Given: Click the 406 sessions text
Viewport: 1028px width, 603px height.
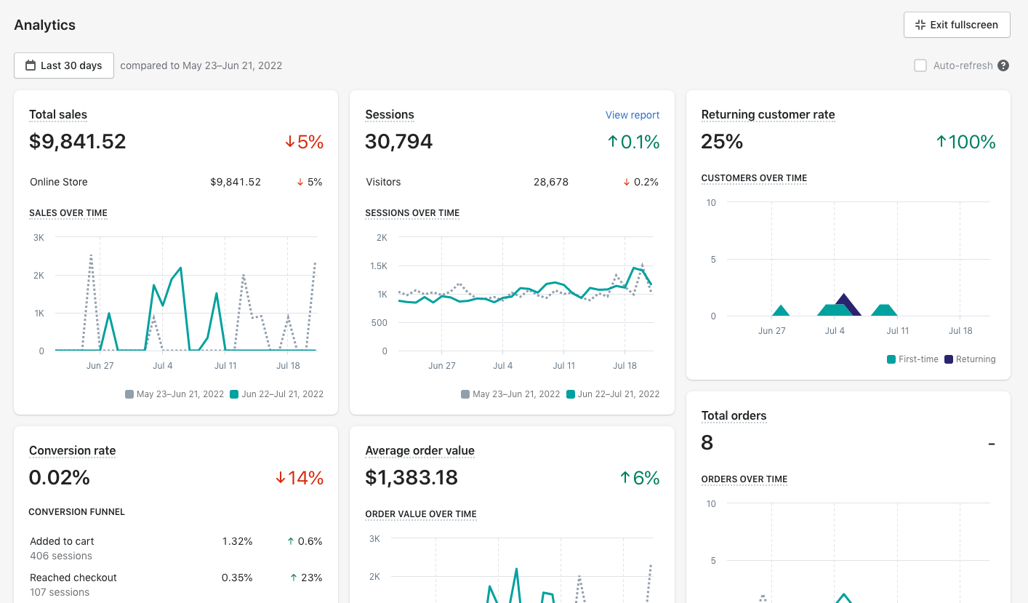Looking at the screenshot, I should [61, 556].
